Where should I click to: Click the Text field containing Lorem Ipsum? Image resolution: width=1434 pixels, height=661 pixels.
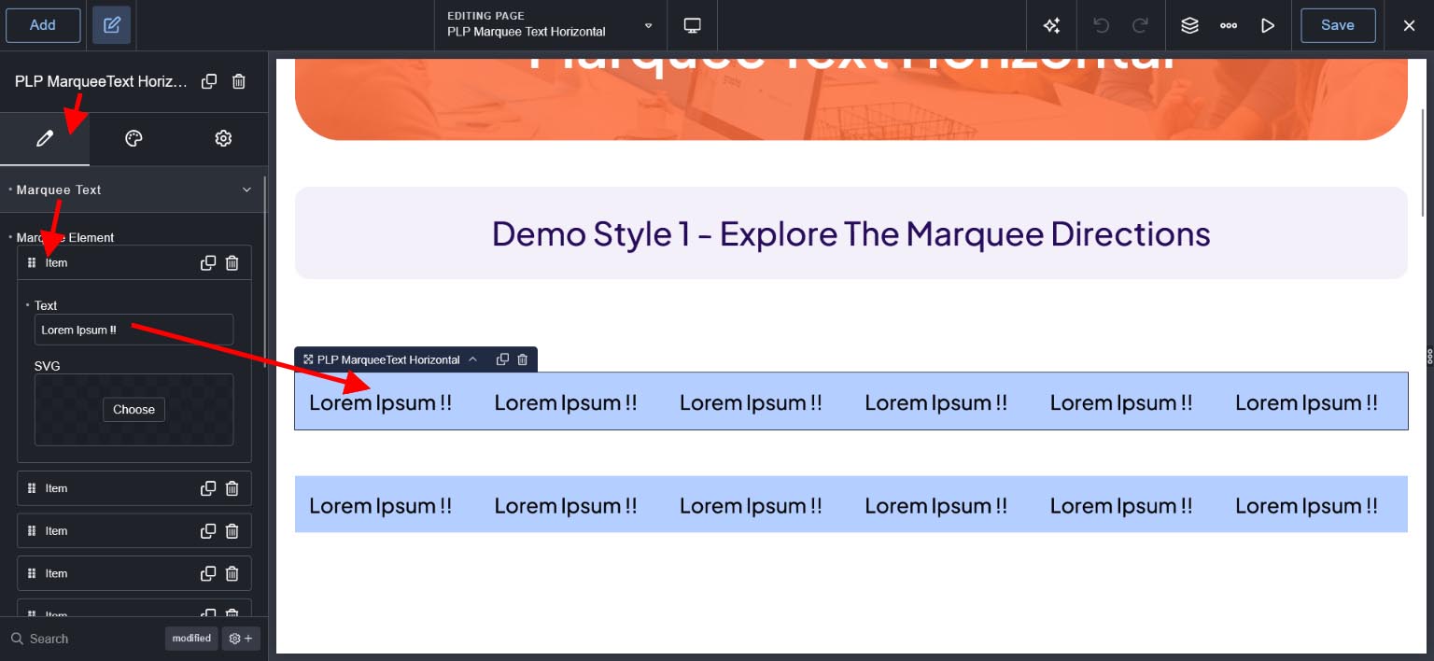pyautogui.click(x=134, y=330)
